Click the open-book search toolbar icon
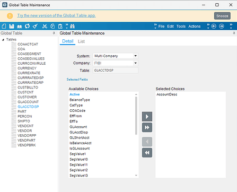Screen dimensions: 237x192 click(20, 27)
